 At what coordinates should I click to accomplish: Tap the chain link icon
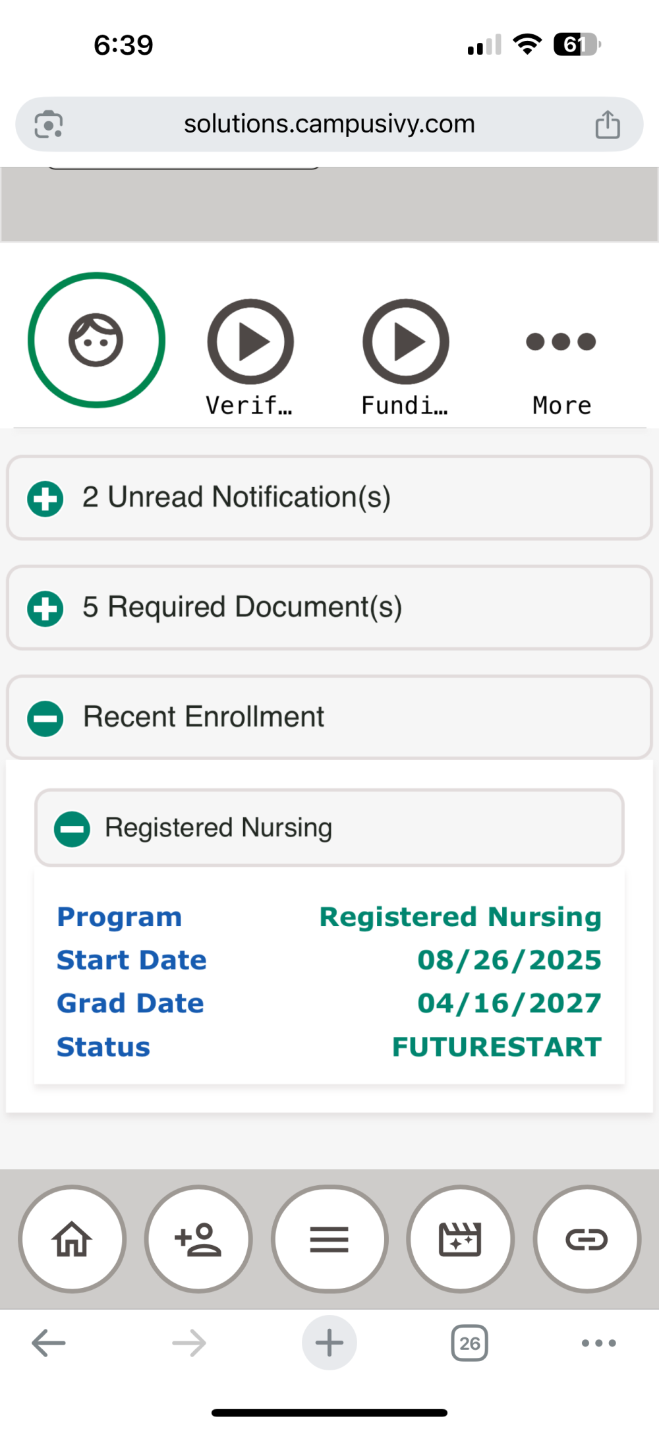[x=587, y=1239]
